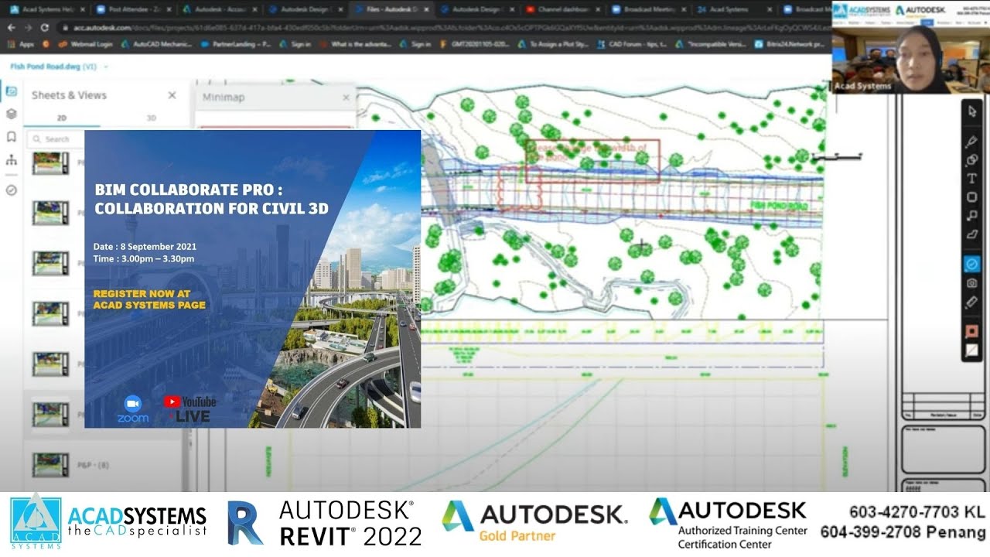Open the Apps bookmarks shortcut
This screenshot has width=990, height=557.
point(21,45)
